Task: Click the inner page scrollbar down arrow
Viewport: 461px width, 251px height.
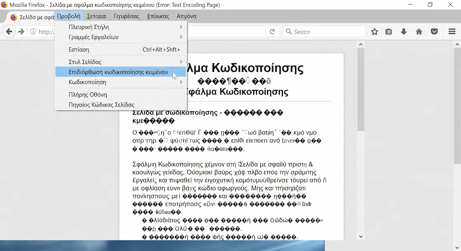Action: tap(361, 237)
